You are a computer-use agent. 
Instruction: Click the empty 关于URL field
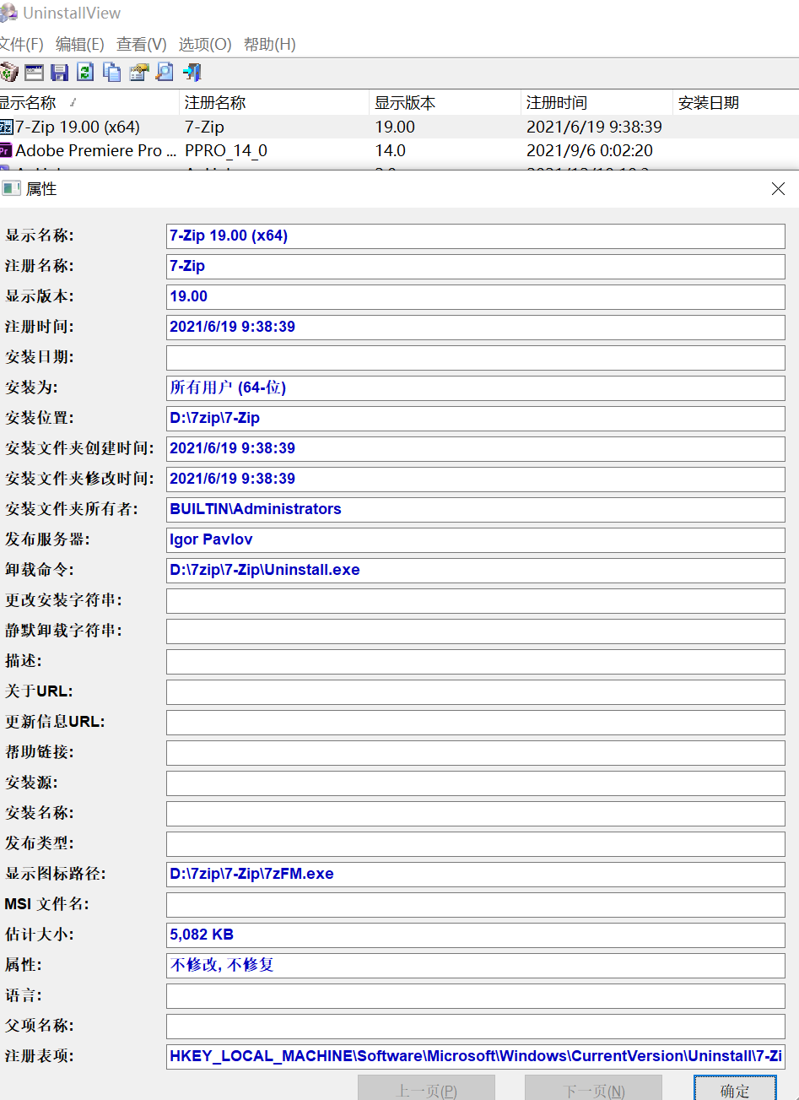(476, 691)
